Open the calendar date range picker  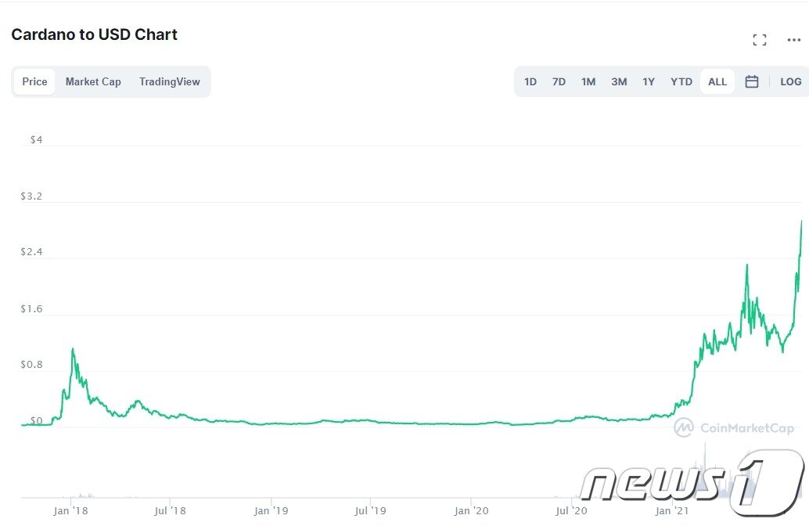(x=751, y=81)
